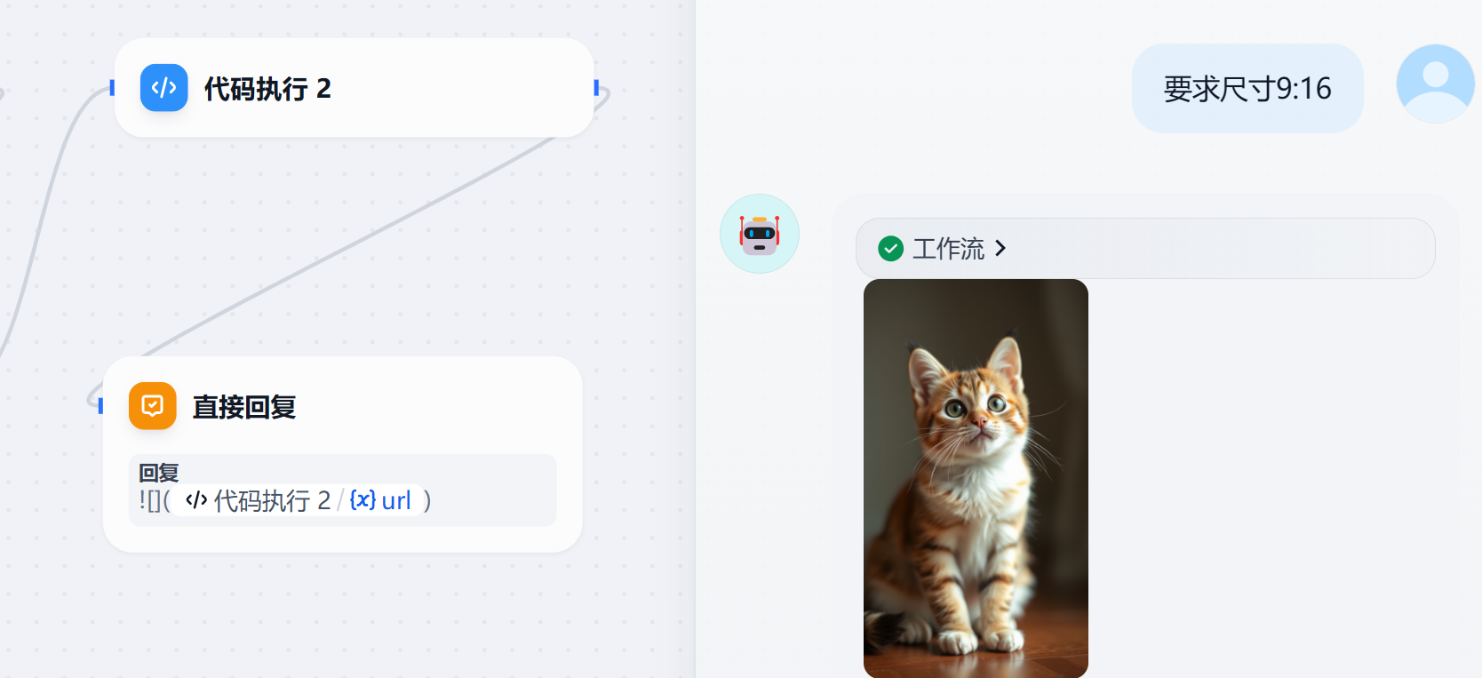The width and height of the screenshot is (1482, 678).
Task: Click the {x} variable icon before url
Action: [x=363, y=499]
